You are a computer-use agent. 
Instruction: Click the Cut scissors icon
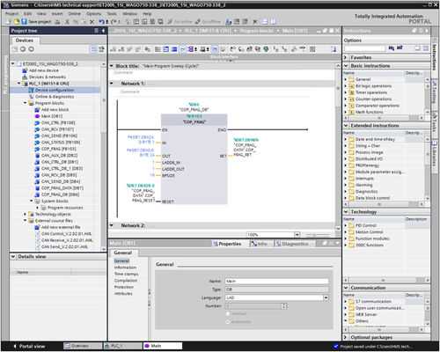click(67, 21)
